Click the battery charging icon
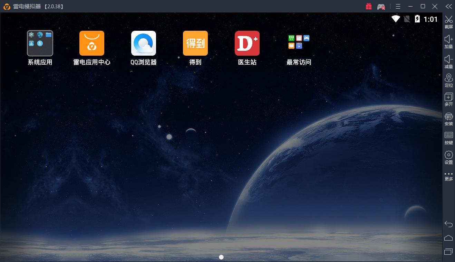Screen dimensions: 455x262 click(x=417, y=19)
